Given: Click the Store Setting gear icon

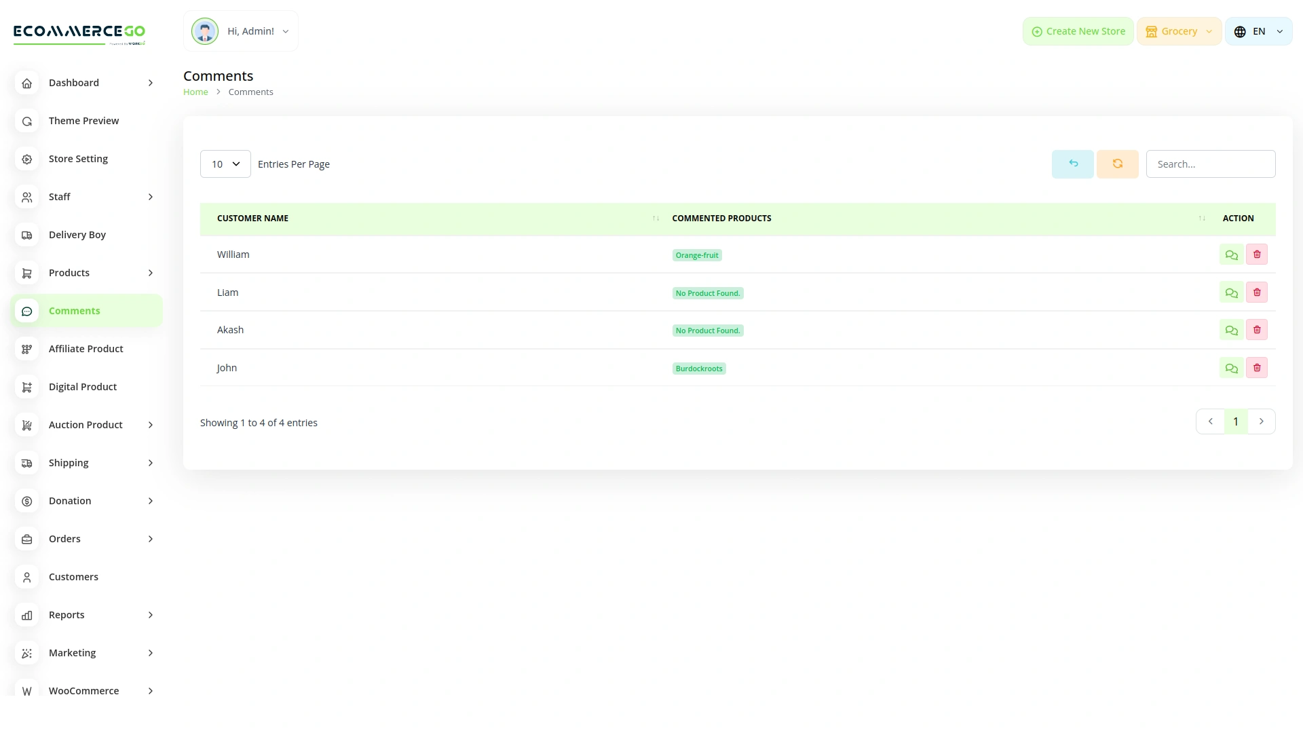Looking at the screenshot, I should tap(26, 159).
